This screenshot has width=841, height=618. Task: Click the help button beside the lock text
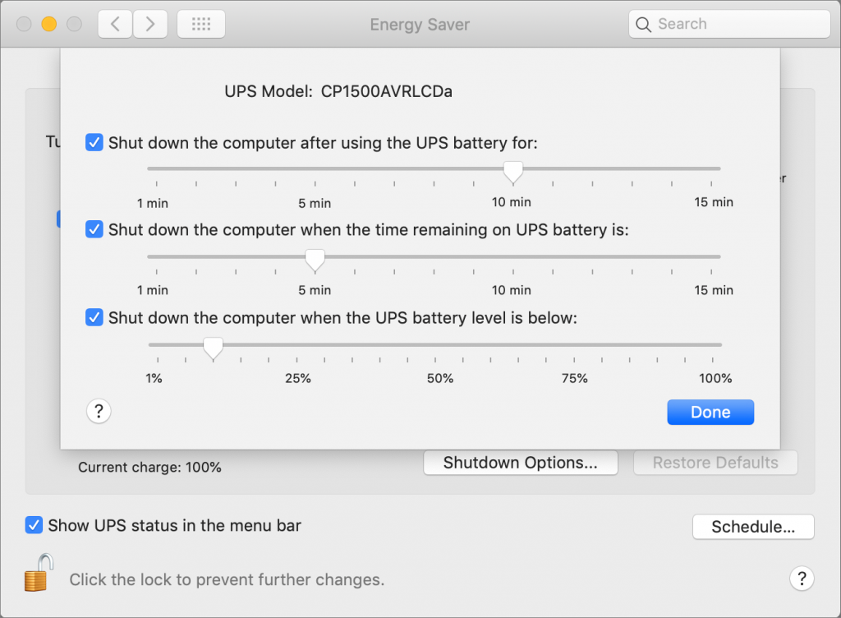pos(802,578)
